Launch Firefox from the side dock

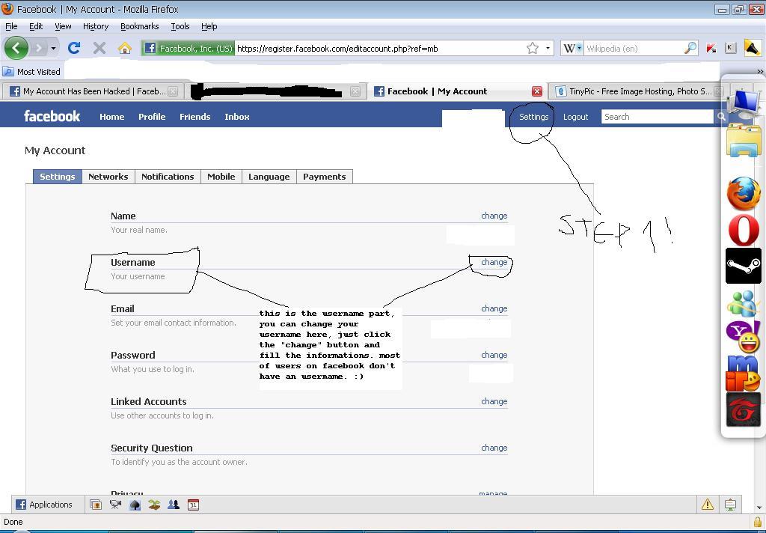tap(744, 194)
